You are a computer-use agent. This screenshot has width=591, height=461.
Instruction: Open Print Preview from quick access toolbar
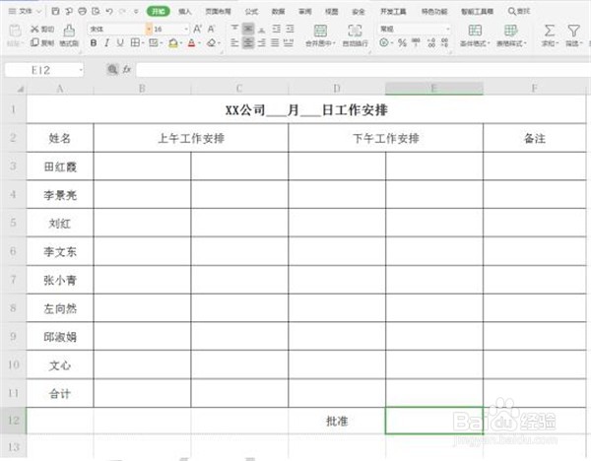96,11
